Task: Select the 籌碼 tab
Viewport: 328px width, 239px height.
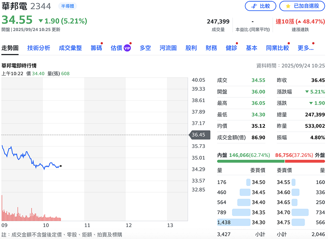Action: coord(96,48)
